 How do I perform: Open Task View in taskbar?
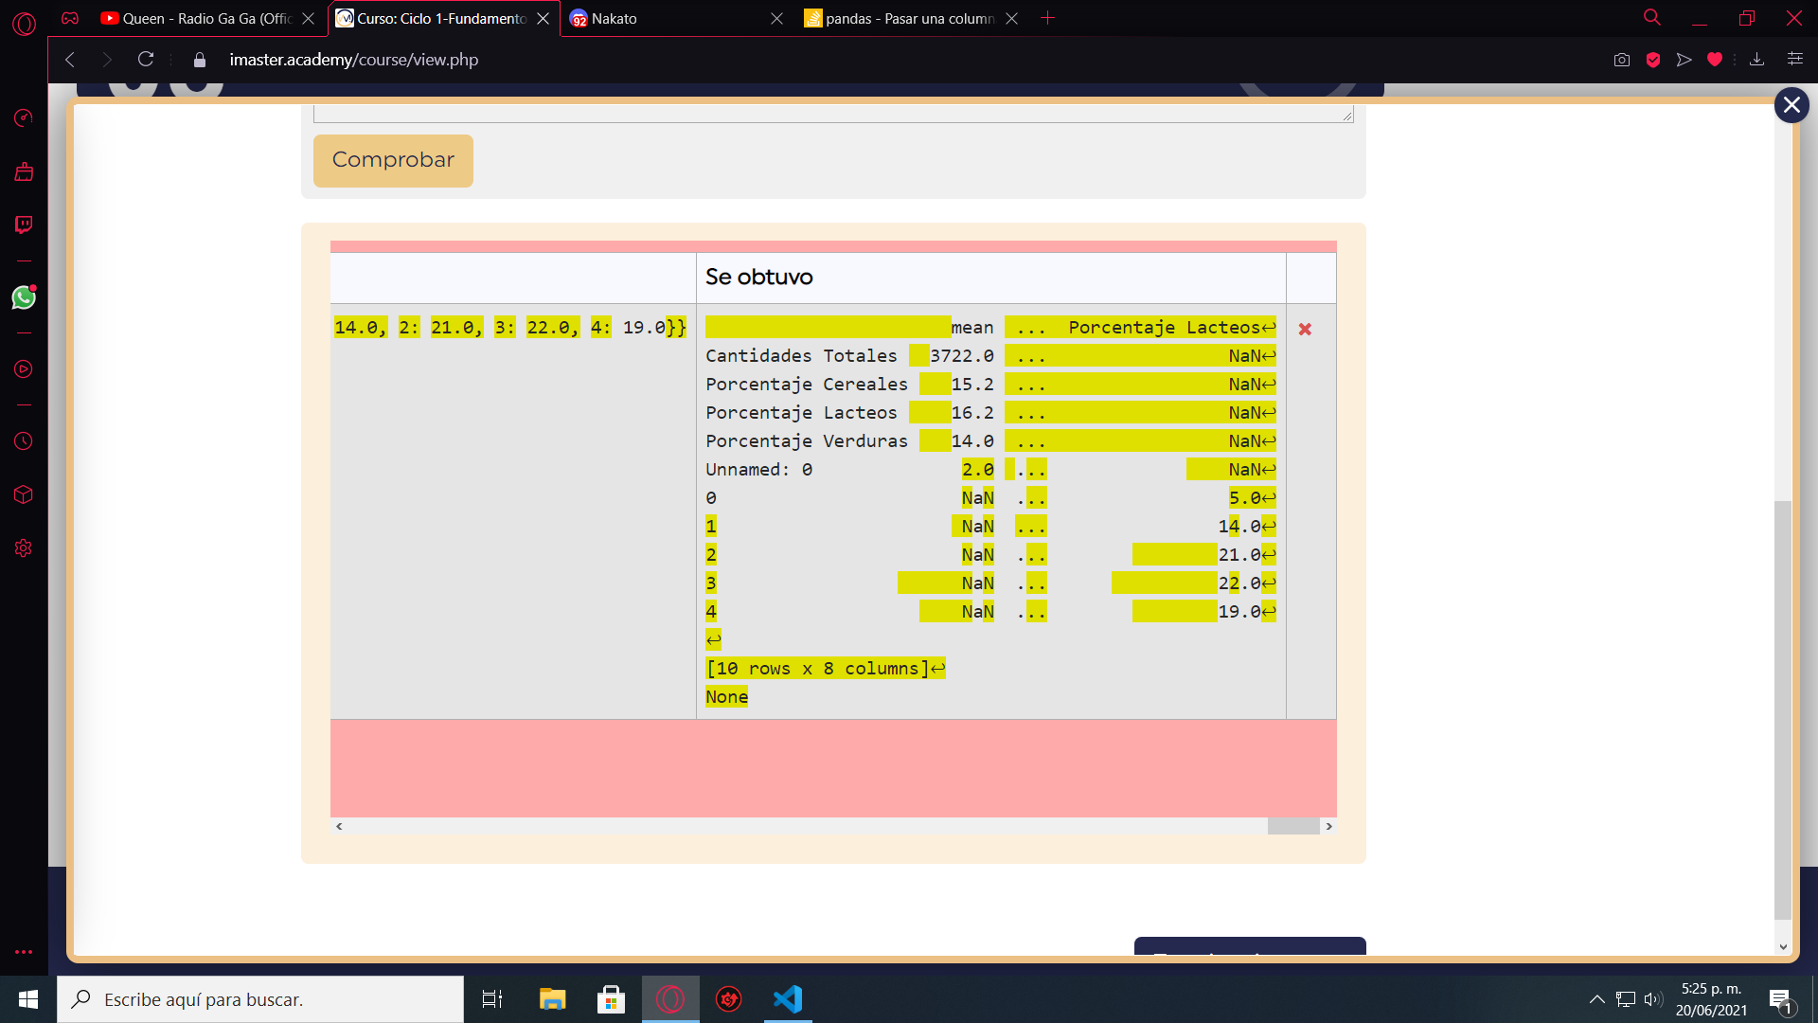(x=492, y=999)
